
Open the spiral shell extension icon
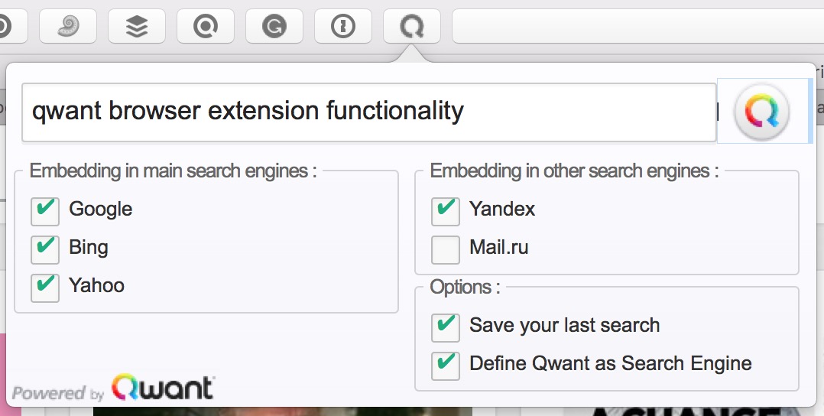[x=68, y=26]
